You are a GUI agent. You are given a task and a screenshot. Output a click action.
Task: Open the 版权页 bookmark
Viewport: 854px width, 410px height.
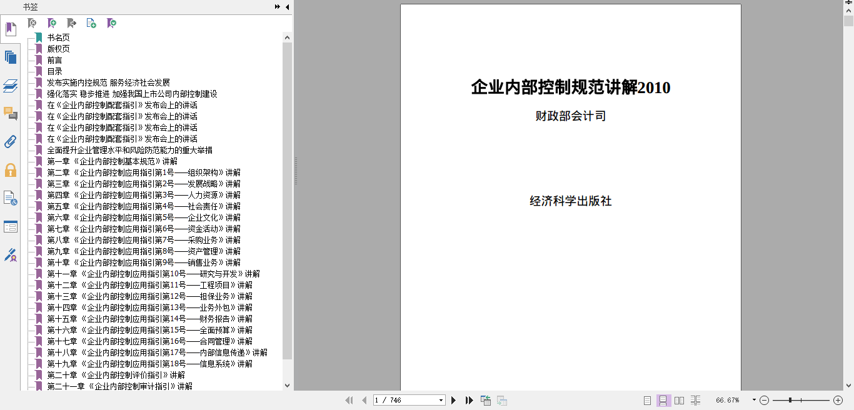[59, 49]
